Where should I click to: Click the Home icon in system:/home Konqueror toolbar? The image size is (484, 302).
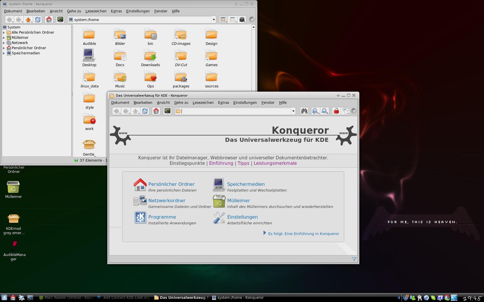click(x=49, y=20)
